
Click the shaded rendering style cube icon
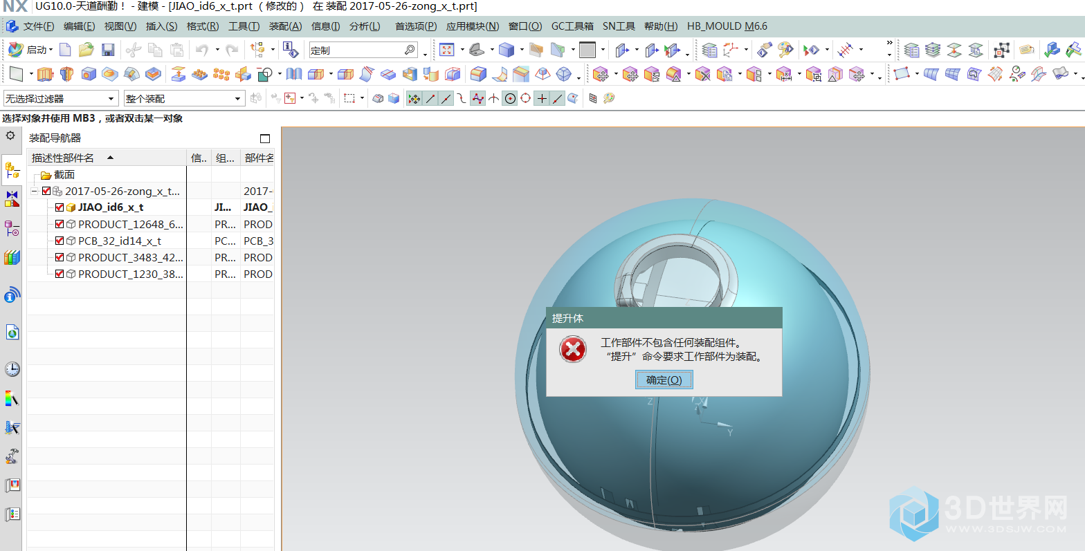coord(507,50)
